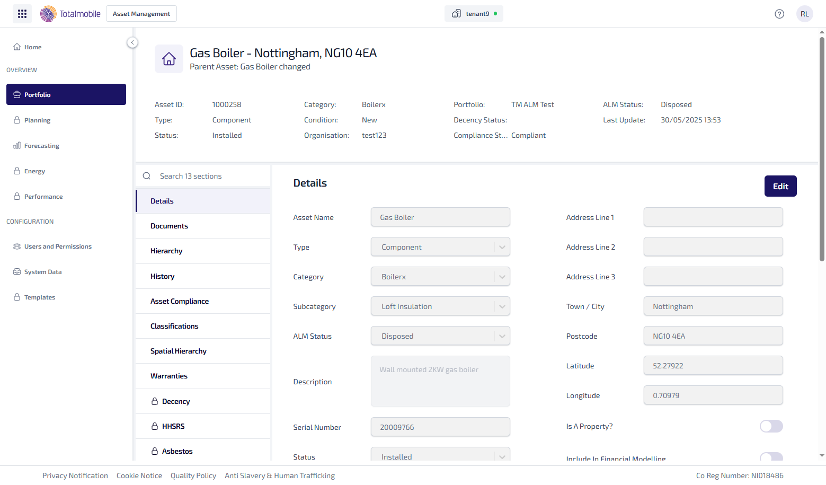Click the Forecasting chart icon

[x=17, y=146]
